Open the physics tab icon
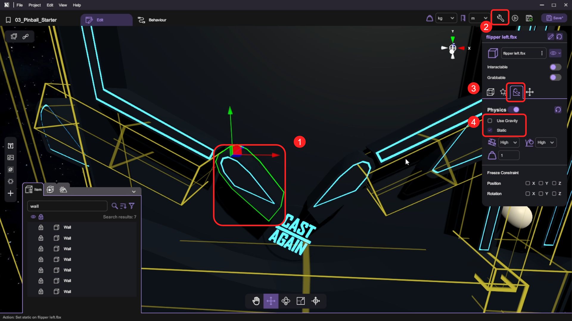572x321 pixels. click(x=516, y=92)
